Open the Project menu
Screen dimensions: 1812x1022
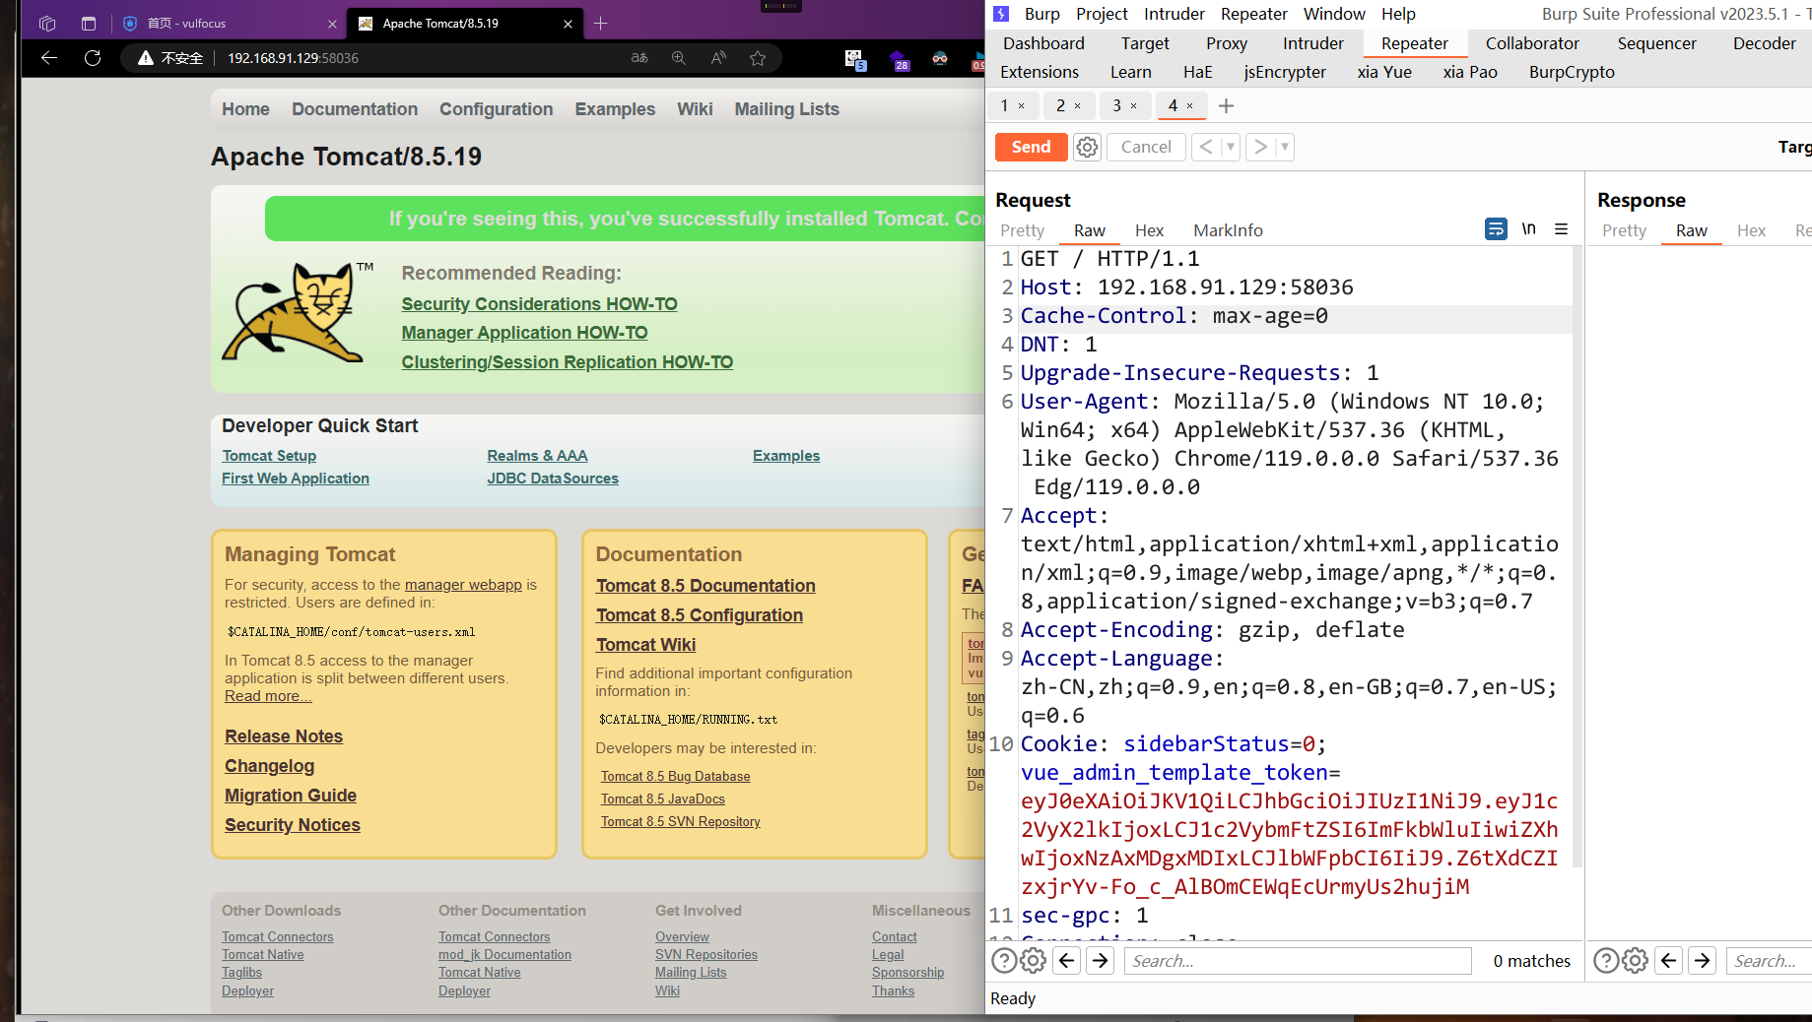coord(1102,14)
